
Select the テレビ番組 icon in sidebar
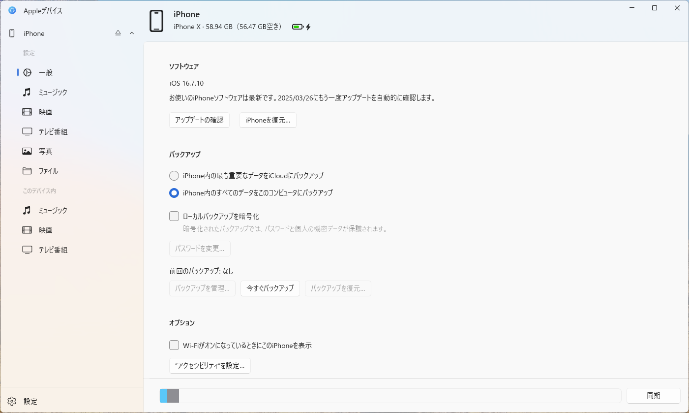[x=27, y=131]
